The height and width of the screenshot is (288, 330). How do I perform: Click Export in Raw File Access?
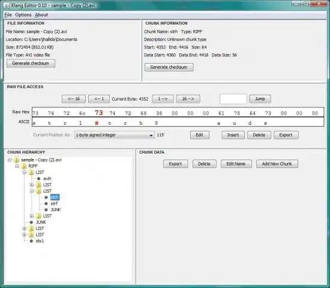click(x=286, y=135)
